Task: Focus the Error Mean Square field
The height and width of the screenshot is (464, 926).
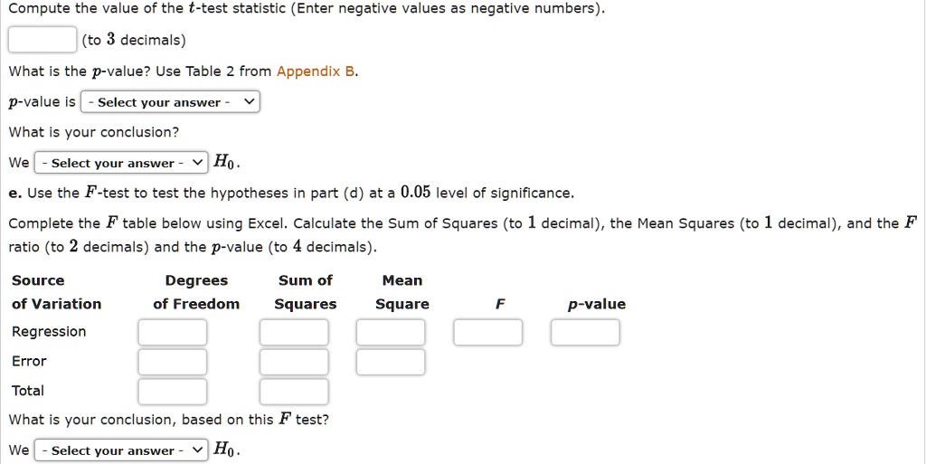Action: coord(391,363)
